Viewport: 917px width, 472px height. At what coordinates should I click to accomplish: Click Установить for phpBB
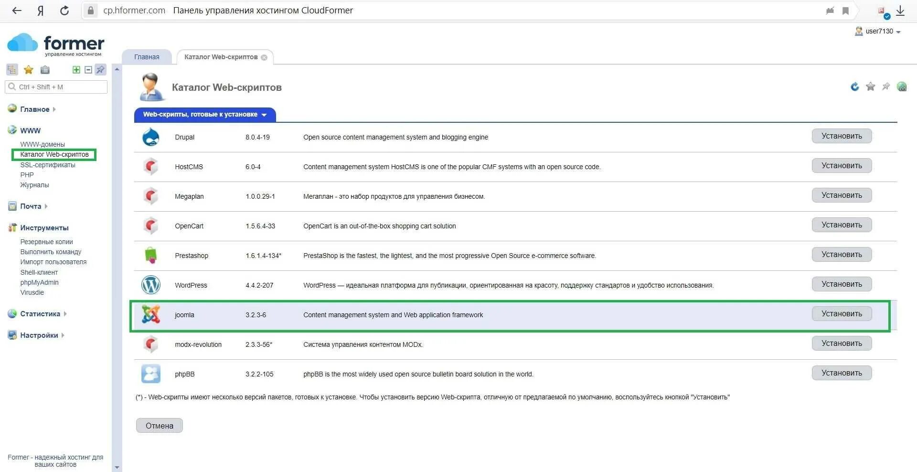842,373
